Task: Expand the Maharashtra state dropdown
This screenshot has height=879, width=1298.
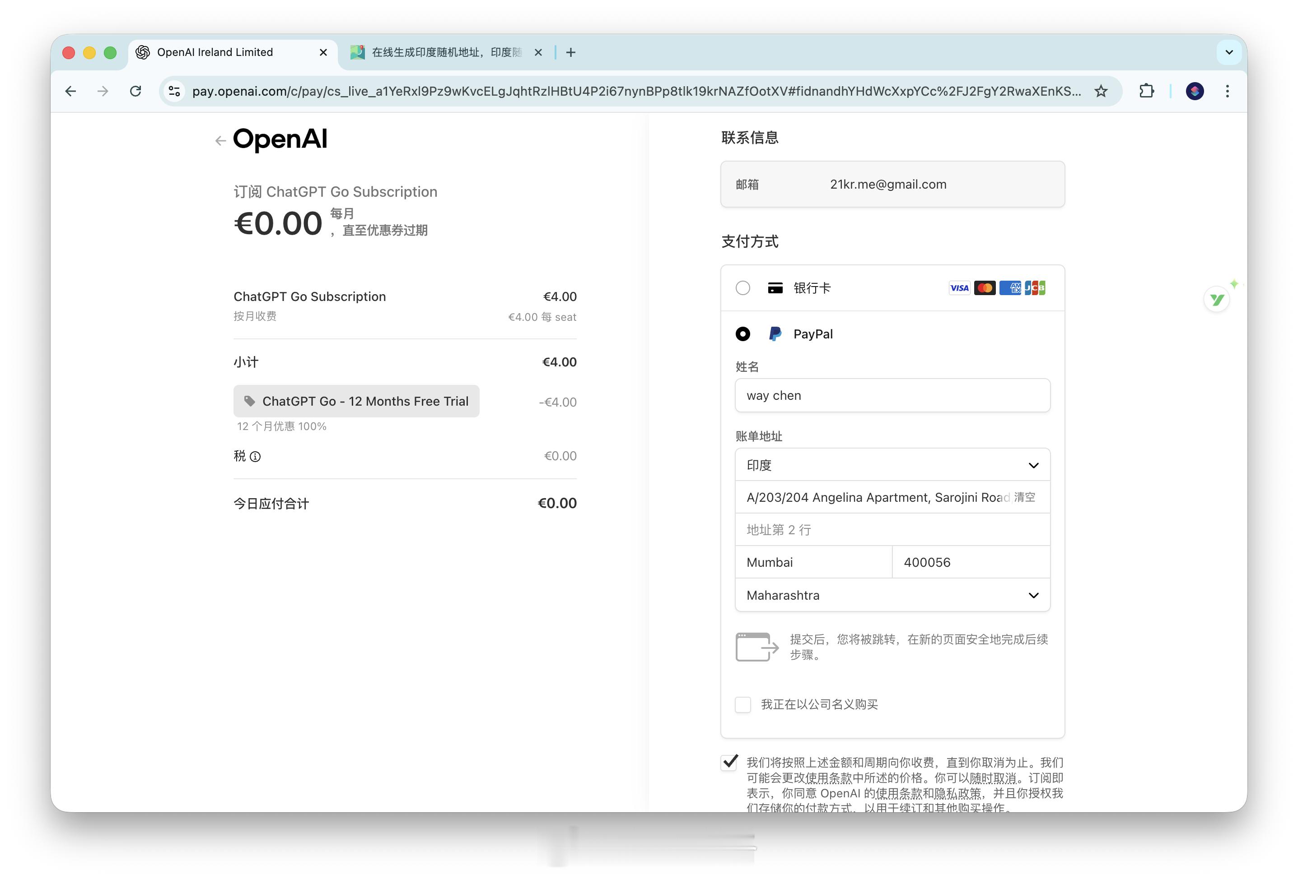Action: pos(892,595)
